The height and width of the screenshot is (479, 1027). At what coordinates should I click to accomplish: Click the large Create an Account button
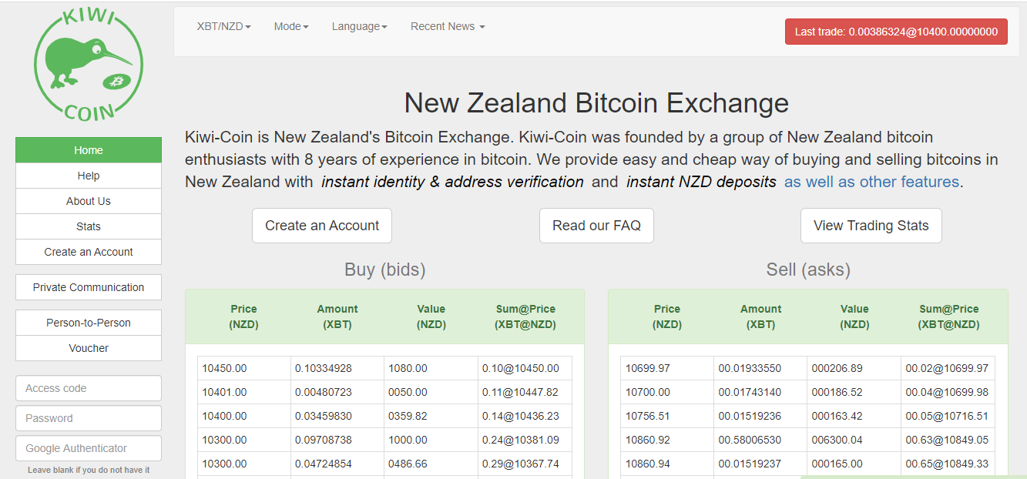point(322,226)
